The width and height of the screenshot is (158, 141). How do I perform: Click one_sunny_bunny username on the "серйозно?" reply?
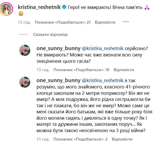click(59, 48)
